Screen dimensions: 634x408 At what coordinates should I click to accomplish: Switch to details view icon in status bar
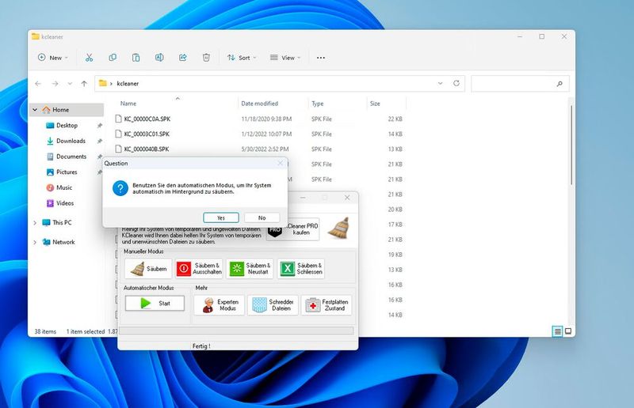click(x=558, y=331)
